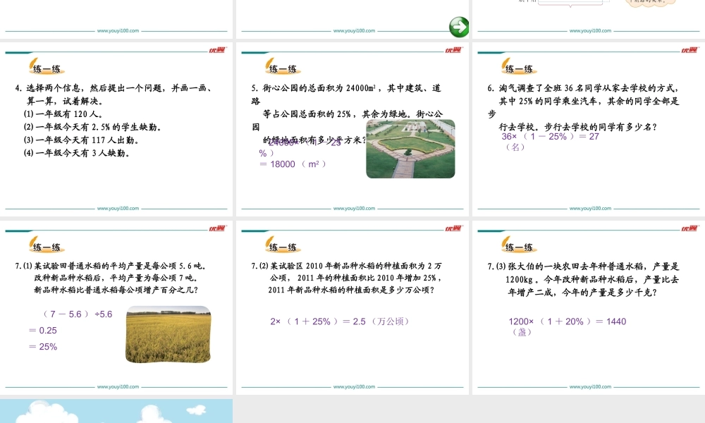The width and height of the screenshot is (705, 423).
Task: Click the 优翼 logo on question 4 slide
Action: click(216, 50)
